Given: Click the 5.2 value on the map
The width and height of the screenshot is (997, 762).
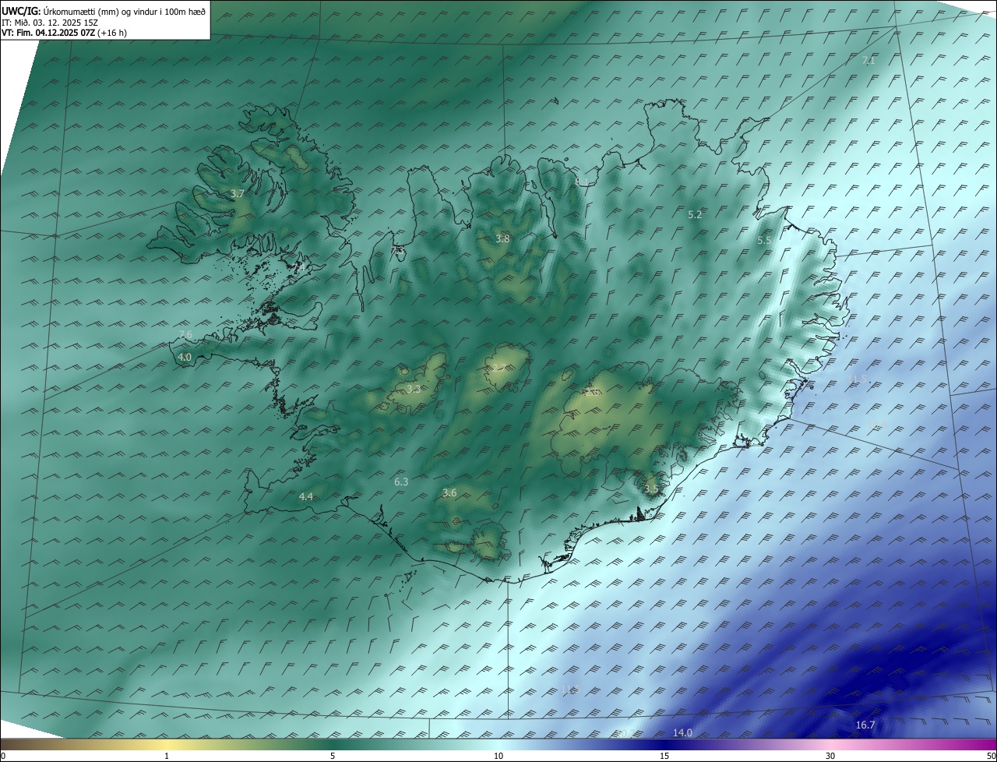Looking at the screenshot, I should [x=695, y=214].
